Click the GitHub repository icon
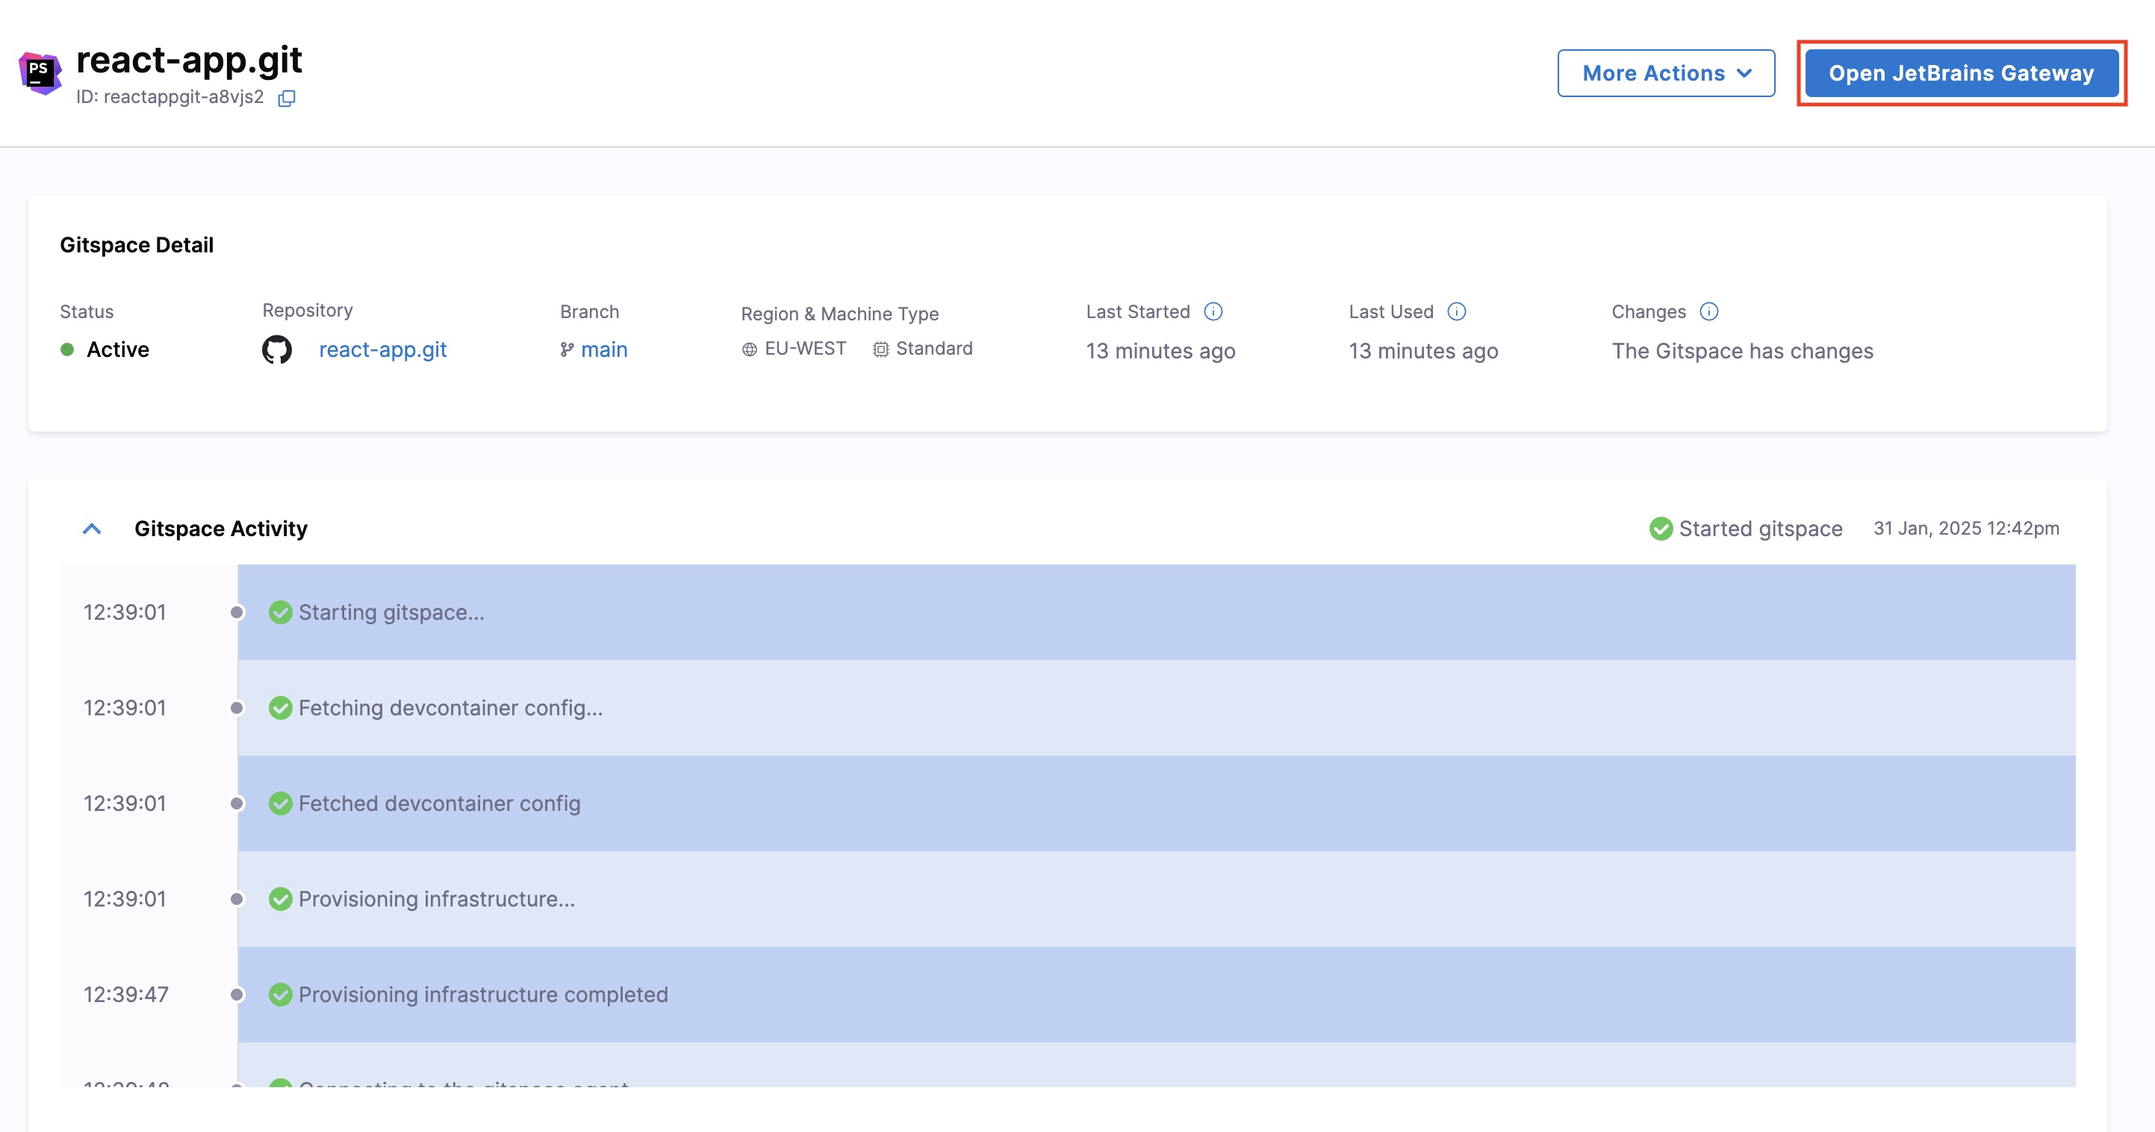Screen dimensions: 2155x1132 click(277, 349)
